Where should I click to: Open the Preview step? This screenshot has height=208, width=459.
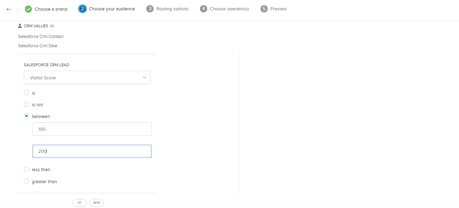point(278,9)
